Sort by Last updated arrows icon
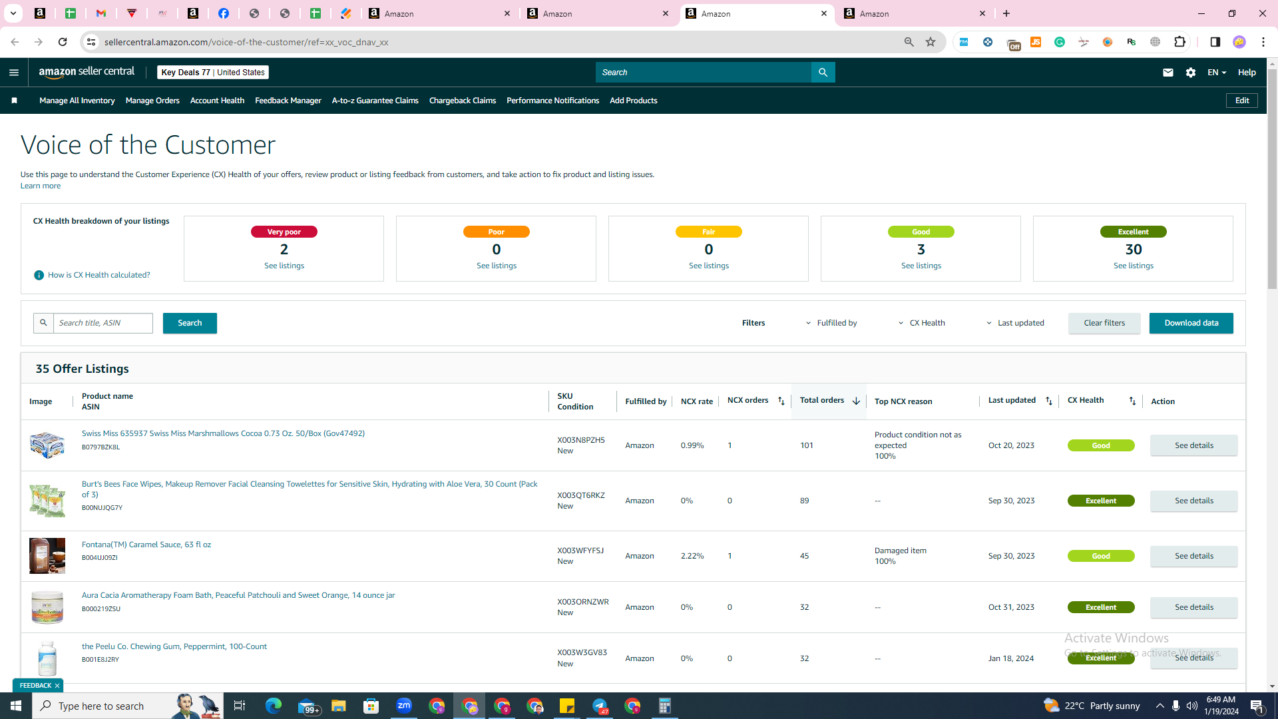 (x=1049, y=401)
